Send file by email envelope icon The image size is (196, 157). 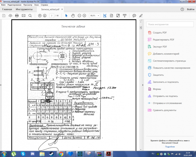pos(24,15)
